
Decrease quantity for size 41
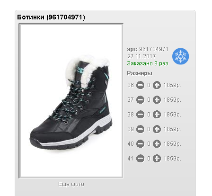tap(140, 159)
